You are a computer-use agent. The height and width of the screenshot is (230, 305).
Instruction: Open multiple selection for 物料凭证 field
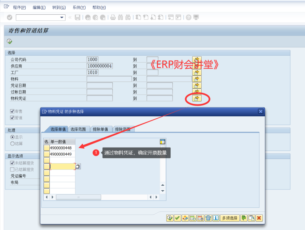pyautogui.click(x=197, y=98)
